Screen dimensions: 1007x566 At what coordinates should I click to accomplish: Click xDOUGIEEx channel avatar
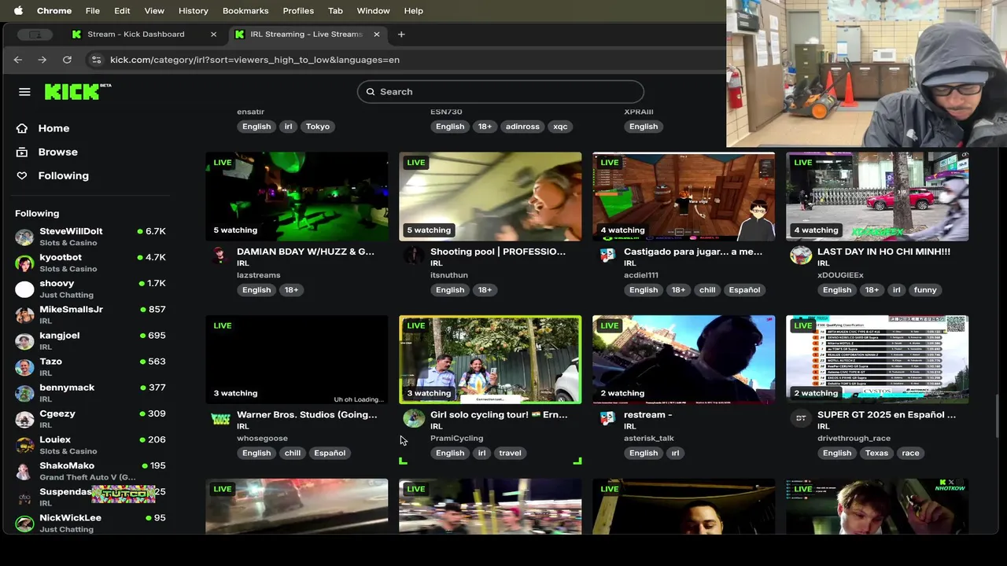click(801, 255)
